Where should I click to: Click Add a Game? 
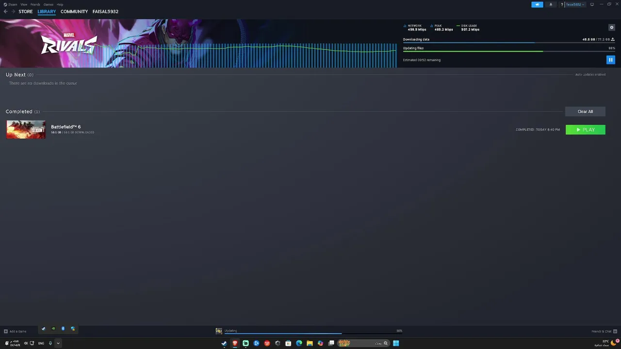click(x=15, y=332)
